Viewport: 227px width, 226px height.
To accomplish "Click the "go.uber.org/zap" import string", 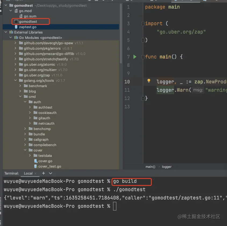I will [x=181, y=32].
